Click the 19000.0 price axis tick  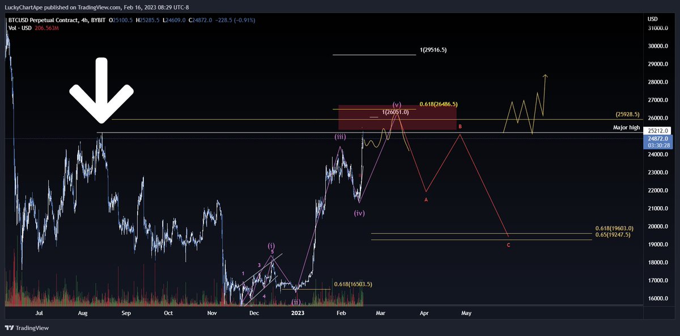point(658,245)
